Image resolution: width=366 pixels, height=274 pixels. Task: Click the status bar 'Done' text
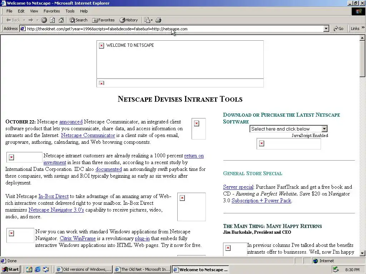point(12,261)
